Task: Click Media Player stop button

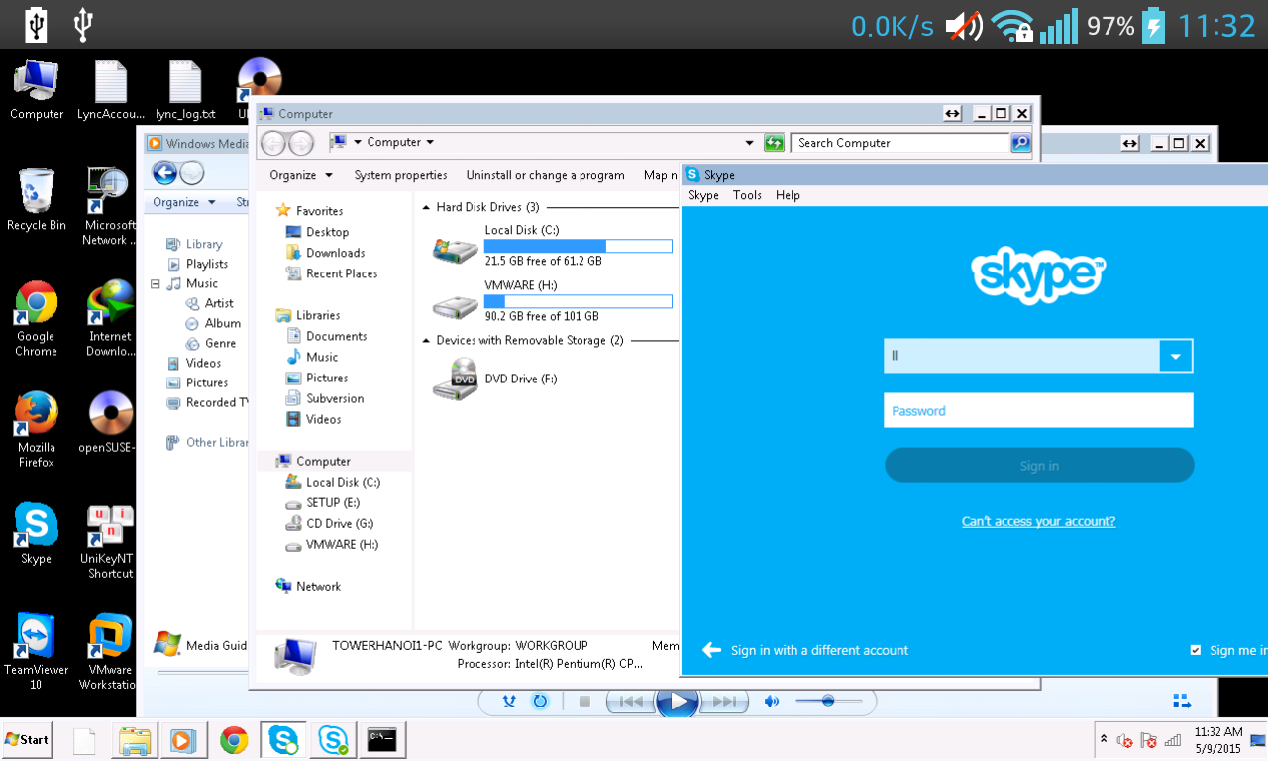Action: pyautogui.click(x=584, y=702)
